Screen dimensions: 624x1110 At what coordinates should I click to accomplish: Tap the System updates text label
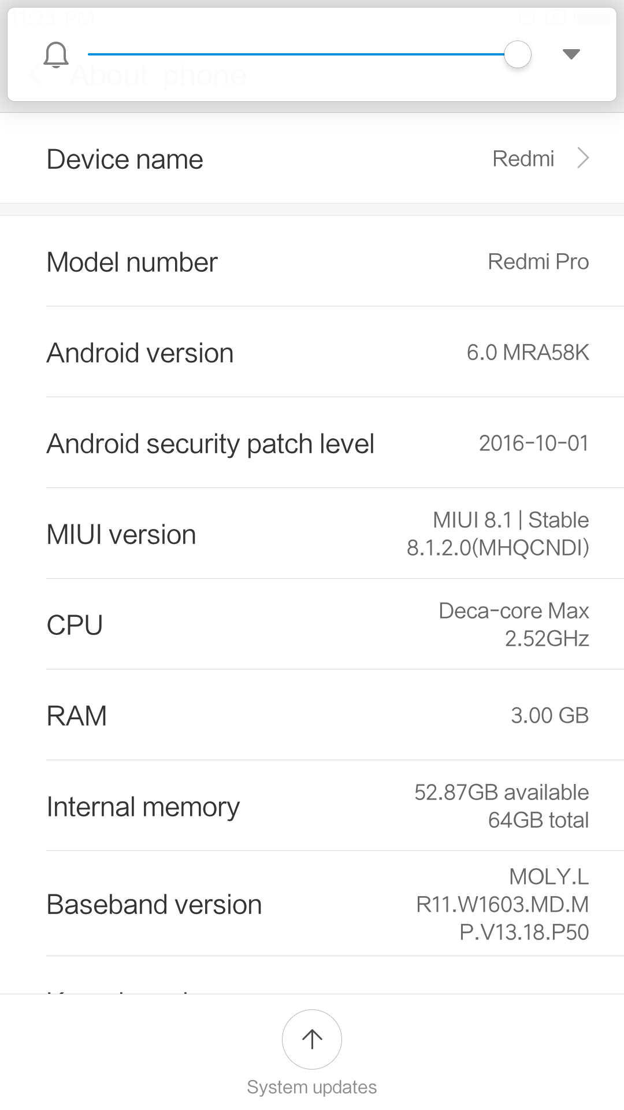[312, 1087]
